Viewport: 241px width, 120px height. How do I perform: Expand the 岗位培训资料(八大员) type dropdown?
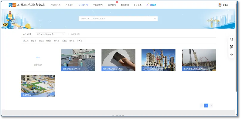click(x=50, y=34)
